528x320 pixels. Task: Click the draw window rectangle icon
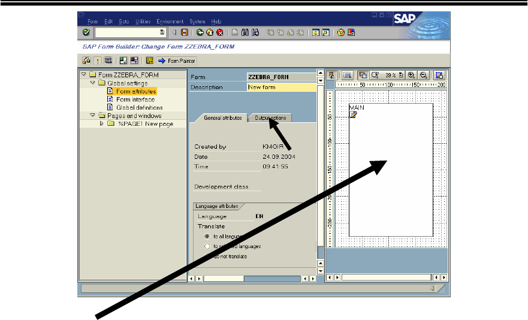point(347,75)
